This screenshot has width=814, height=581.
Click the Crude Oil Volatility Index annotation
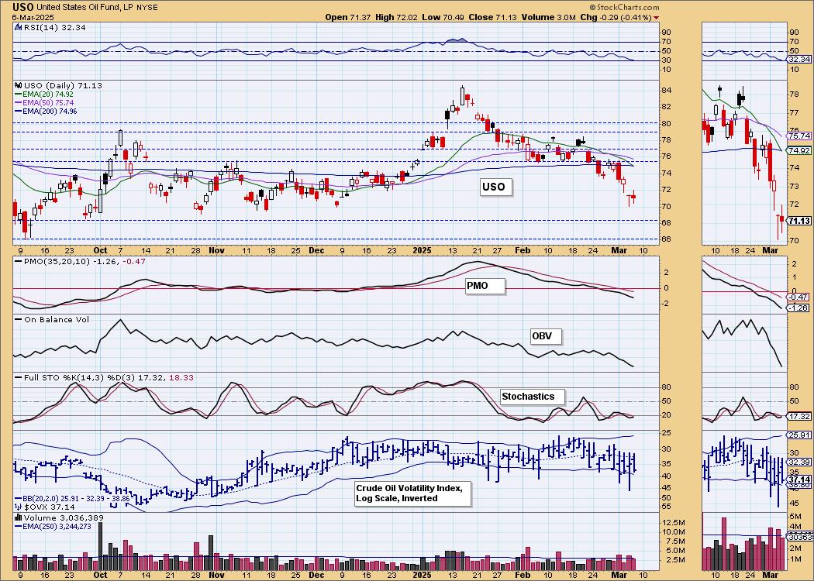point(412,493)
